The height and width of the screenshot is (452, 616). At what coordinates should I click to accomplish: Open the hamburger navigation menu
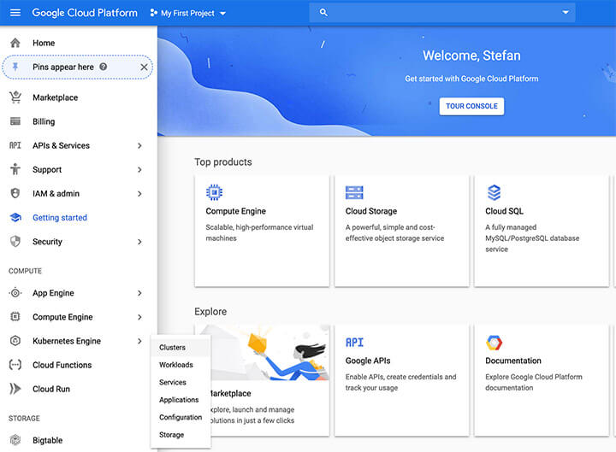(15, 13)
